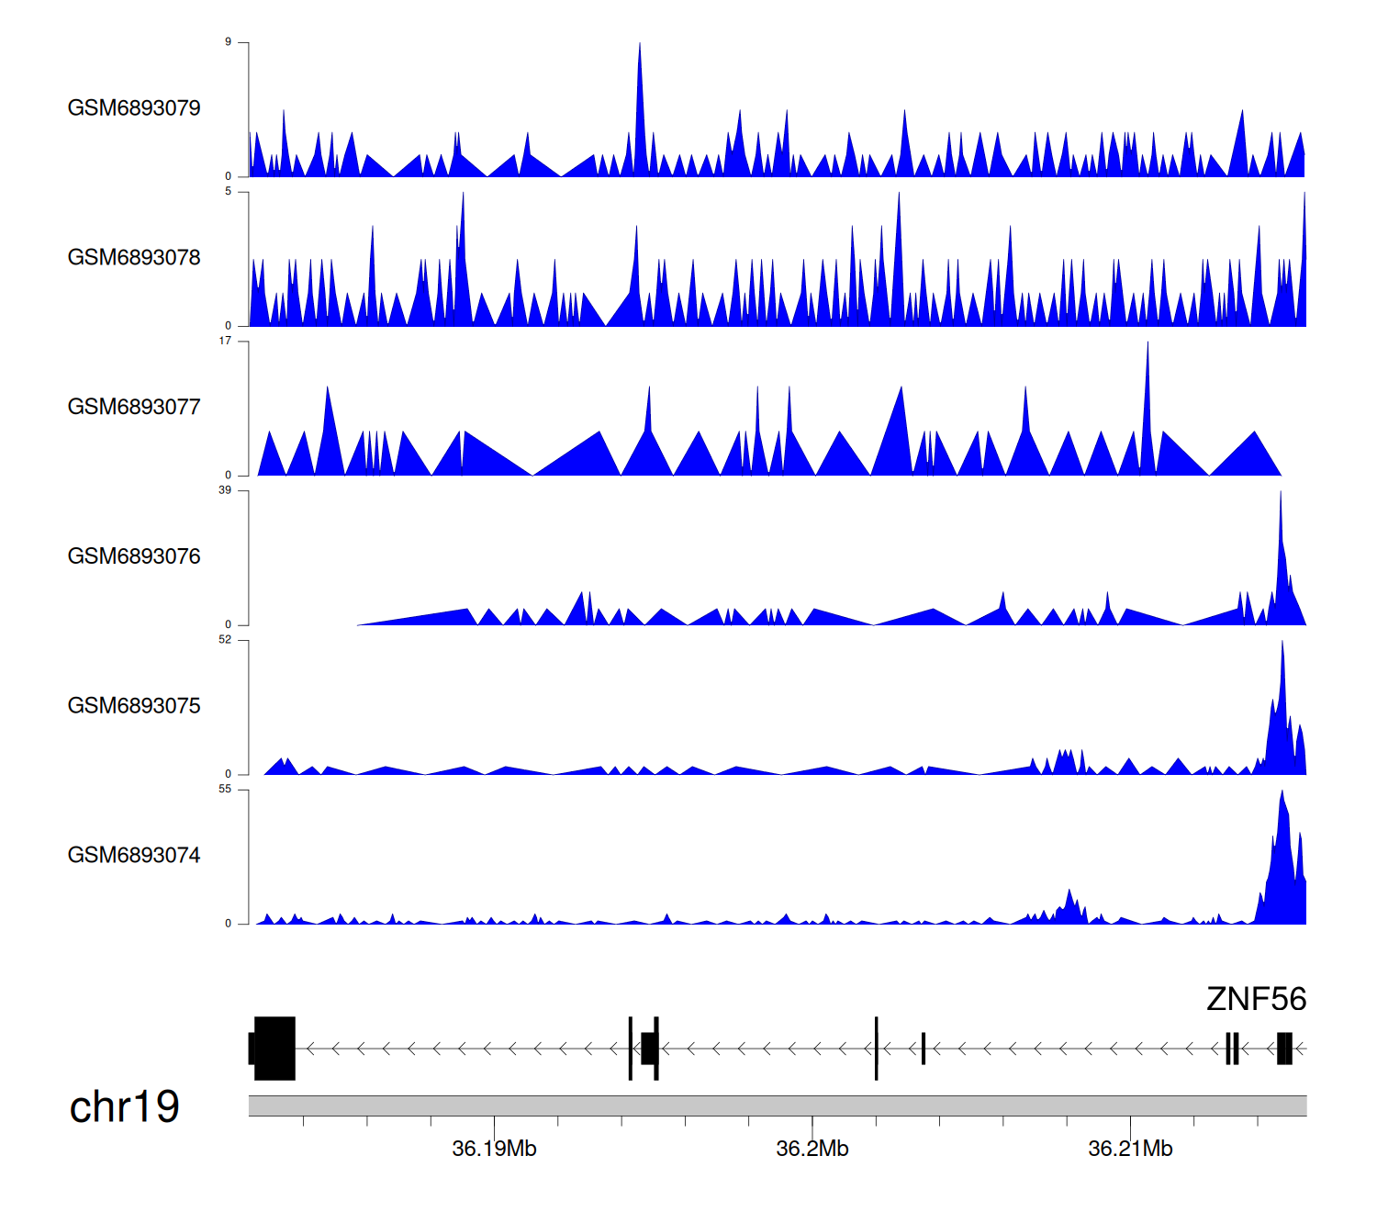Click the GSM6893074 track label
Viewport: 1377px width, 1212px height.
pyautogui.click(x=134, y=856)
